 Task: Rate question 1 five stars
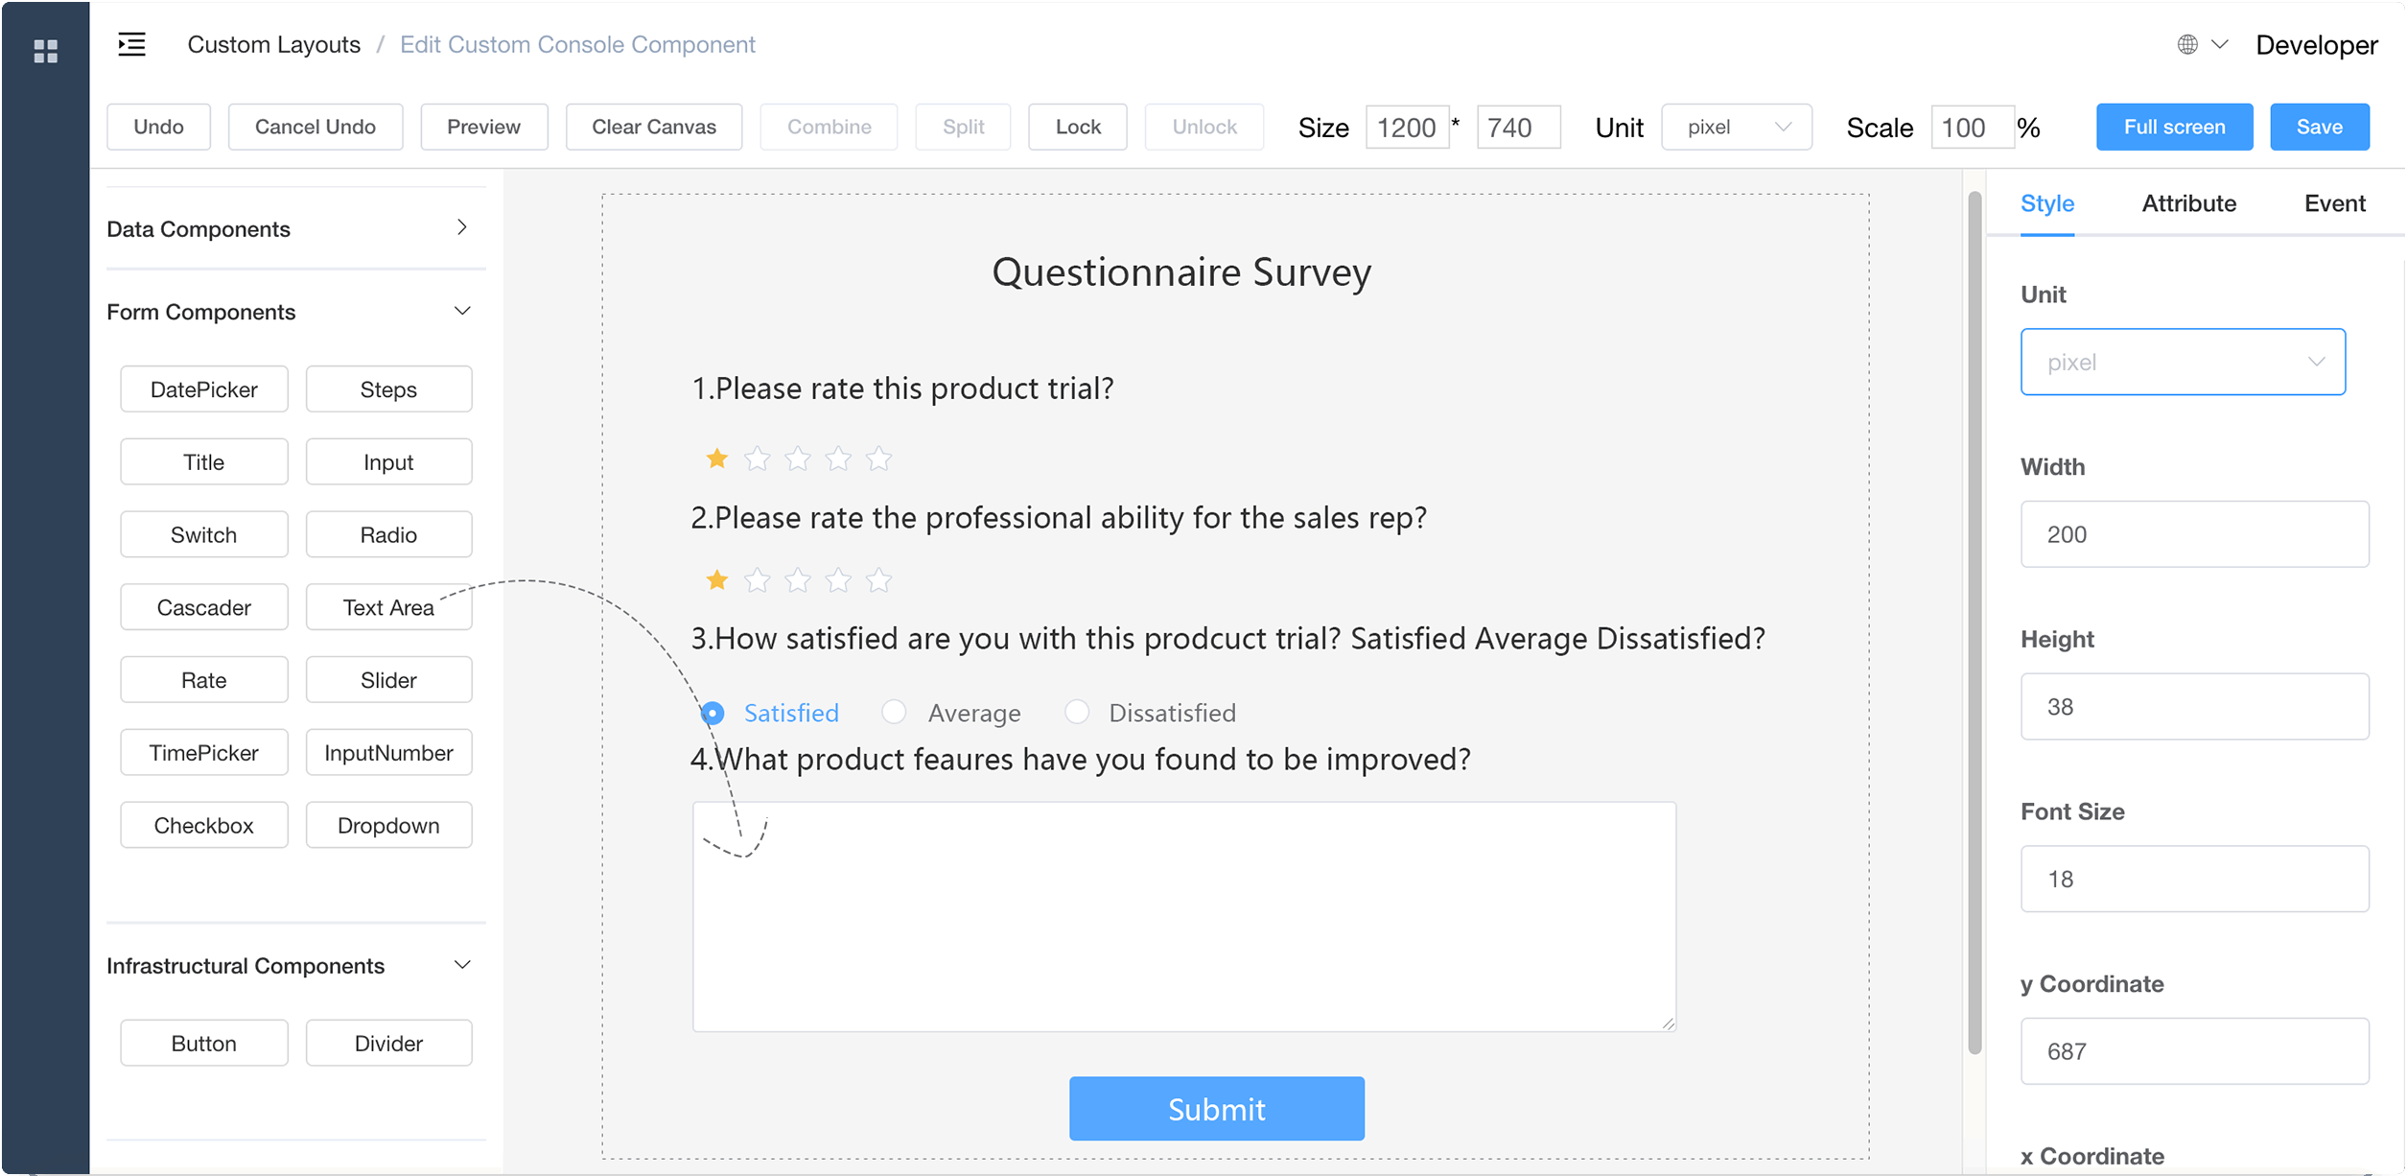click(878, 459)
